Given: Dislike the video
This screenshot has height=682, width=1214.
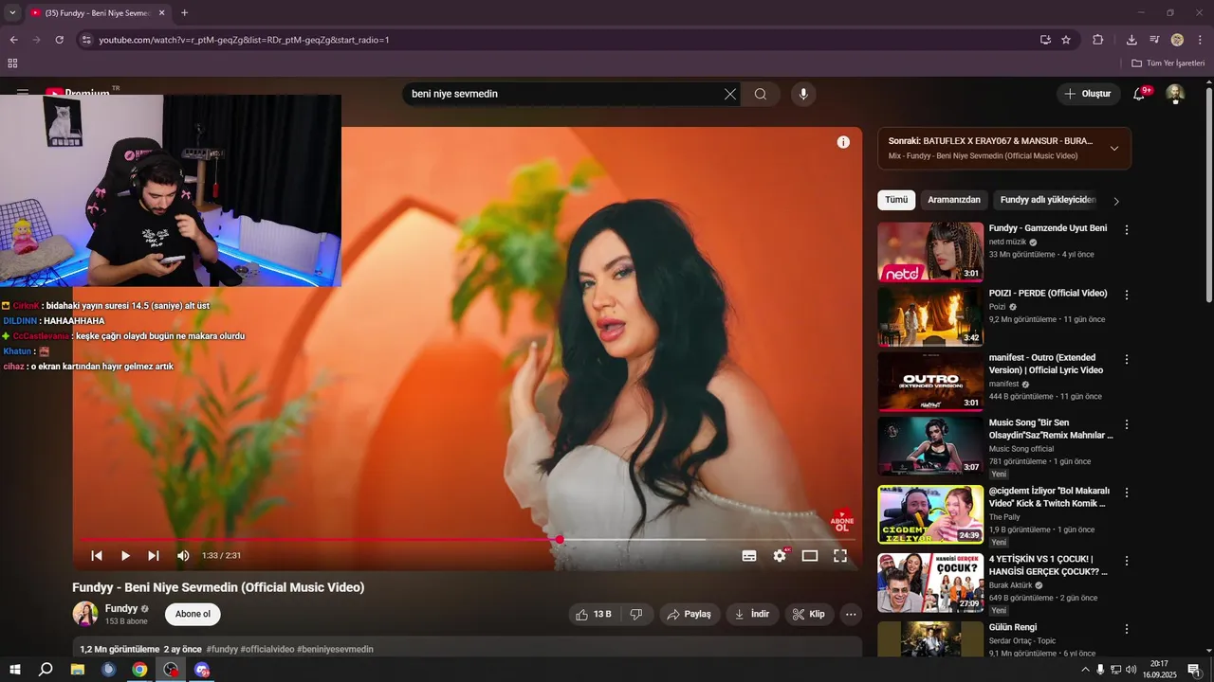Looking at the screenshot, I should pyautogui.click(x=636, y=614).
